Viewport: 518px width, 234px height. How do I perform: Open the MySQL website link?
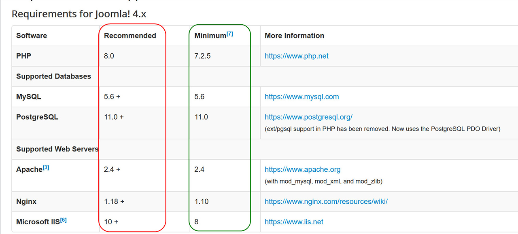pyautogui.click(x=301, y=97)
